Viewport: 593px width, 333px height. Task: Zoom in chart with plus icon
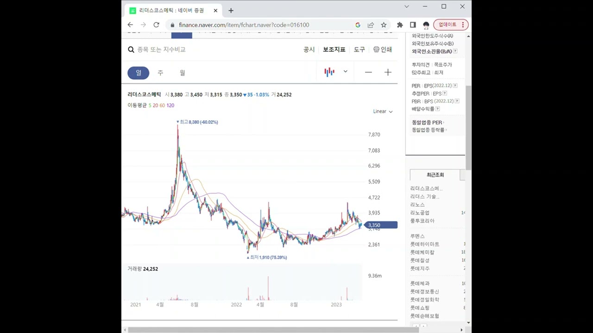click(x=388, y=72)
